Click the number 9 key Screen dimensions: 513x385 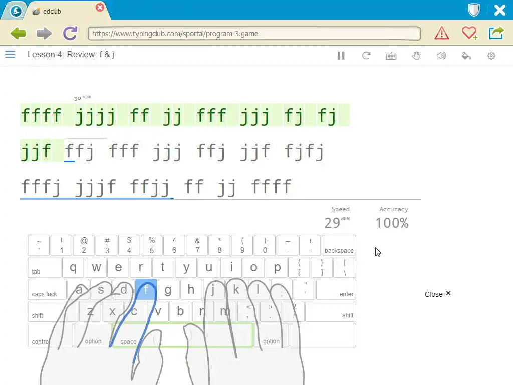(242, 245)
